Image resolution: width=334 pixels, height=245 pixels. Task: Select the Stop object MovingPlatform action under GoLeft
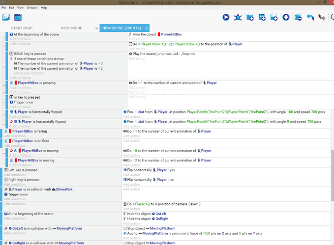tap(150, 228)
